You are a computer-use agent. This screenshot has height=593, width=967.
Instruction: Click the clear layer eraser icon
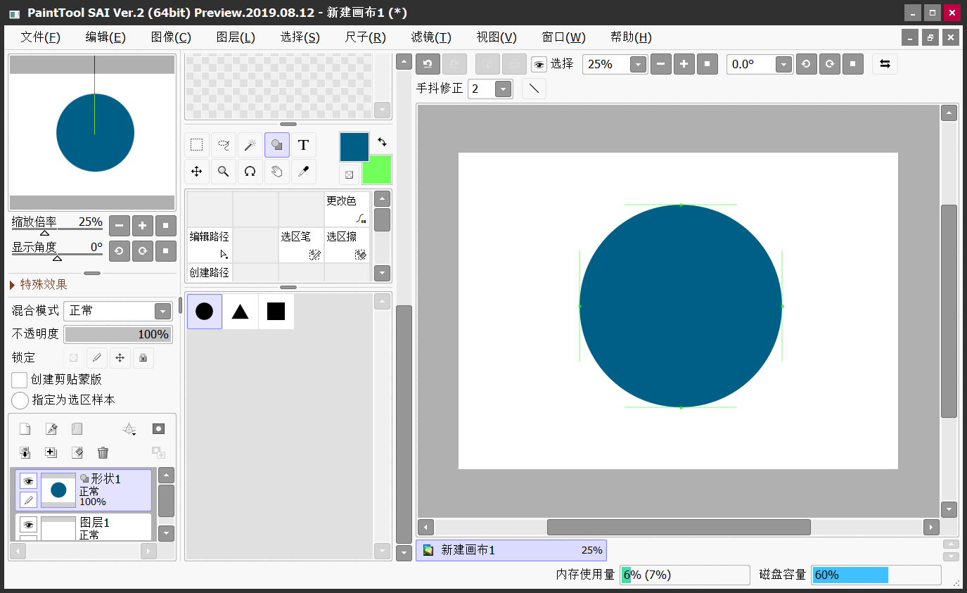(77, 452)
